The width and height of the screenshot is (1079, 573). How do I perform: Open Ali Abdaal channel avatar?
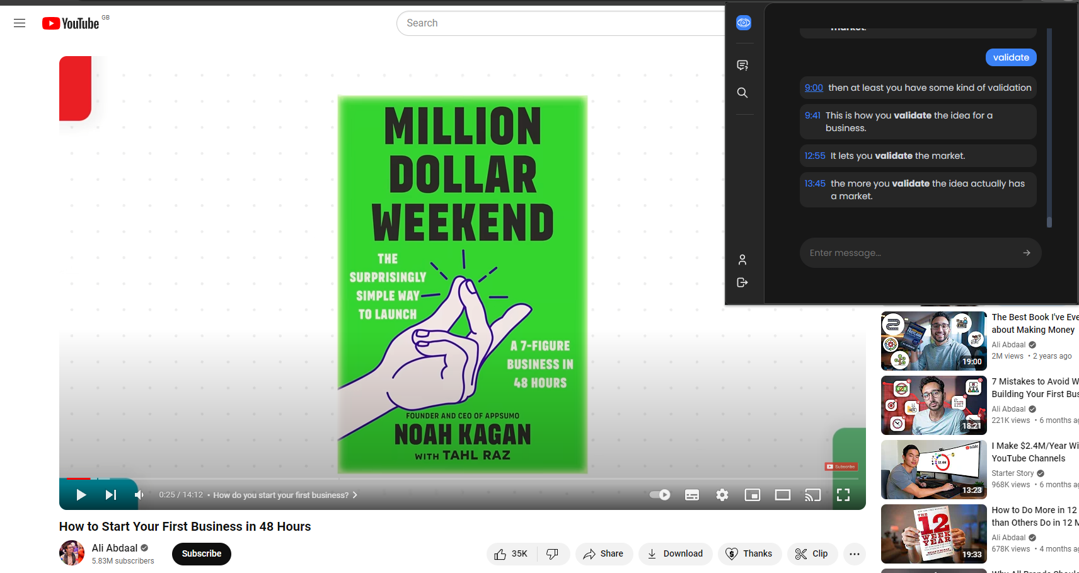pos(72,553)
